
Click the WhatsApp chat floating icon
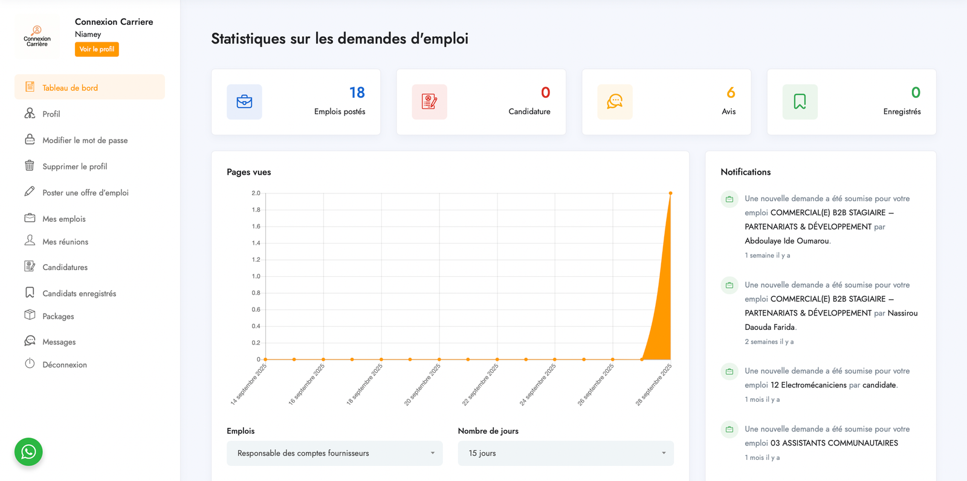pyautogui.click(x=28, y=452)
